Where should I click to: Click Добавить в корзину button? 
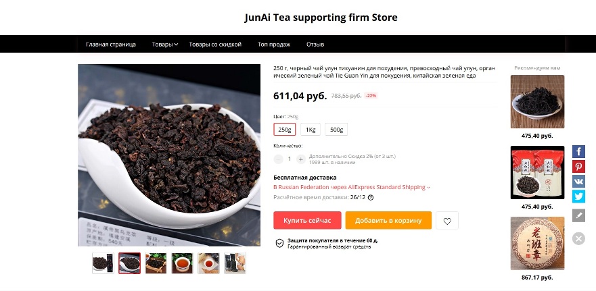coord(388,220)
